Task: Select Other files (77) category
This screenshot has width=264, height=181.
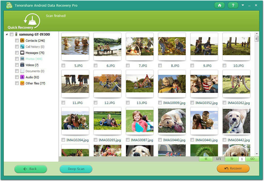Action: (x=35, y=83)
